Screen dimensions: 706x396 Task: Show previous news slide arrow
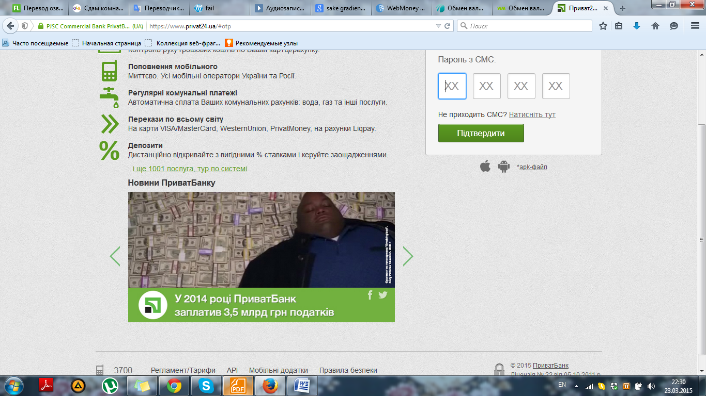pyautogui.click(x=115, y=256)
